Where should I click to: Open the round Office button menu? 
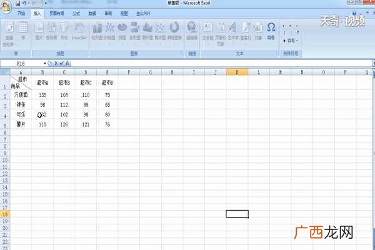point(6,7)
